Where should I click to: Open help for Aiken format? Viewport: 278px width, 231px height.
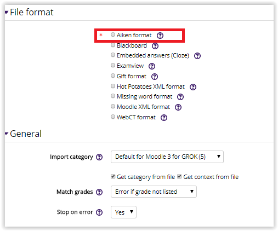click(x=160, y=36)
